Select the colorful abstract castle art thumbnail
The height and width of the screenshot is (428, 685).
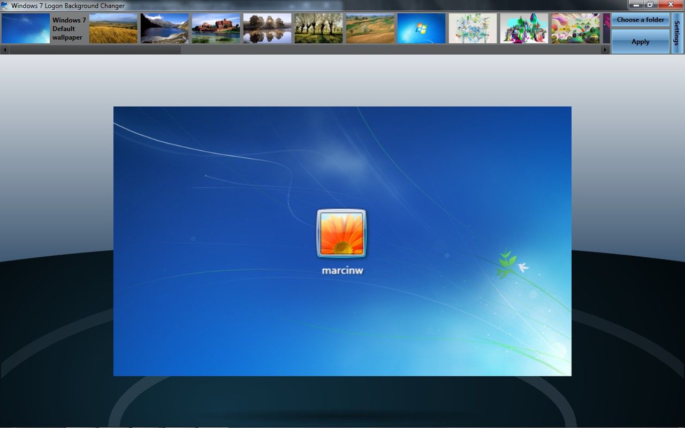(x=524, y=28)
